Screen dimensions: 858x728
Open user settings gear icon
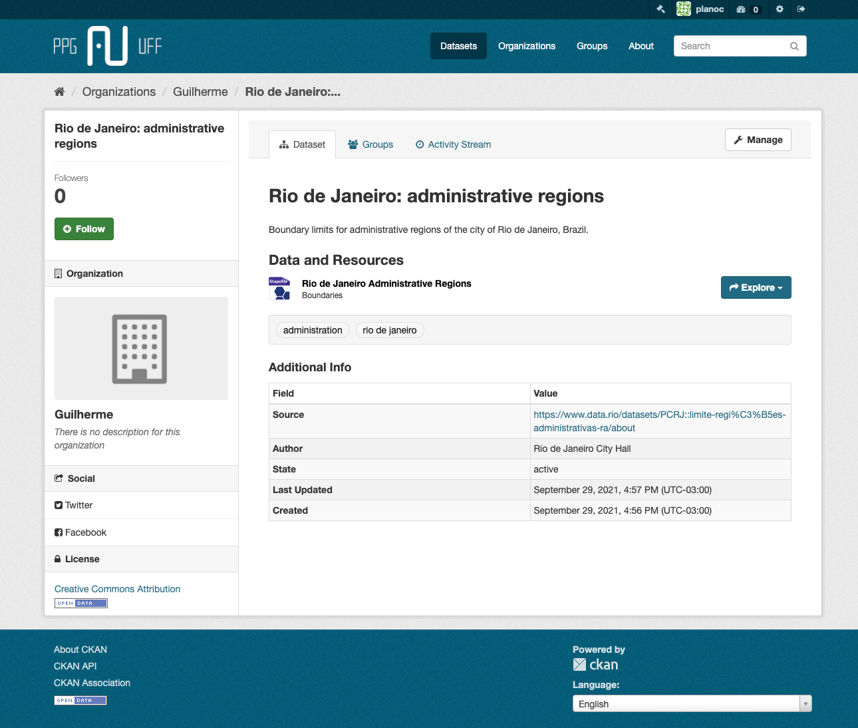pyautogui.click(x=780, y=9)
